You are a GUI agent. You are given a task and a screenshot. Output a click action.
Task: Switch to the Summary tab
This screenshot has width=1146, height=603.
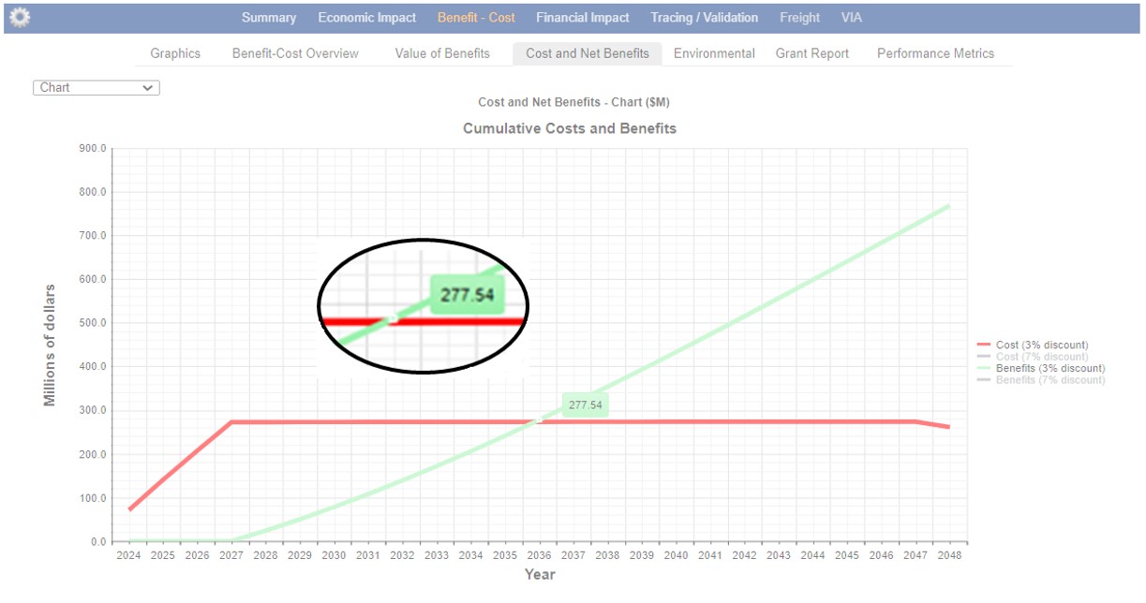coord(269,18)
